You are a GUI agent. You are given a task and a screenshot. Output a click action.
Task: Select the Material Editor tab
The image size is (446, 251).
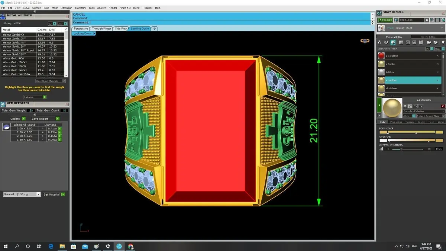pyautogui.click(x=394, y=37)
